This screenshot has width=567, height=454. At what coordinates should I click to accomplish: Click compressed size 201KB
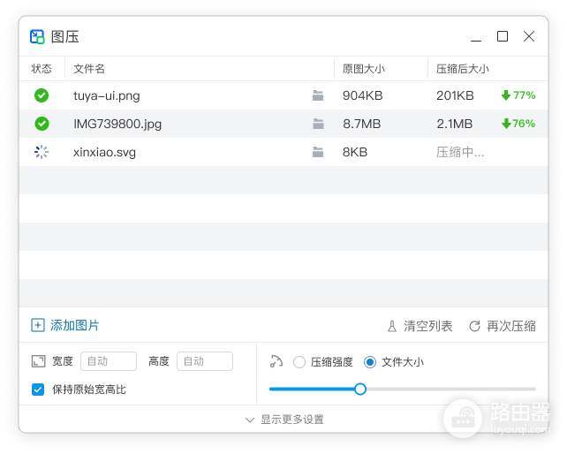coord(455,95)
